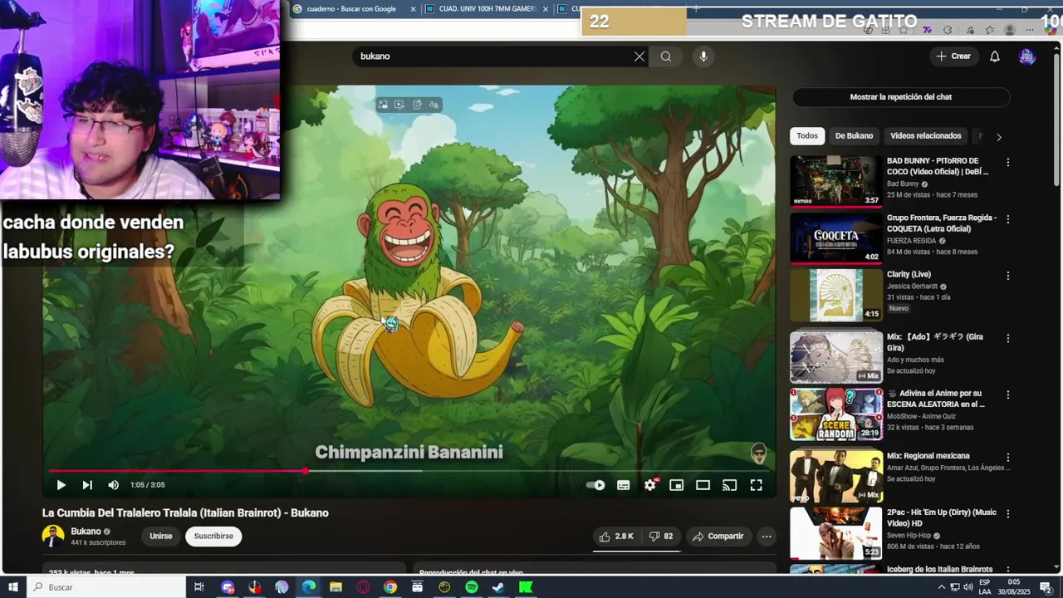Open the player settings gear
The width and height of the screenshot is (1063, 598).
[650, 485]
